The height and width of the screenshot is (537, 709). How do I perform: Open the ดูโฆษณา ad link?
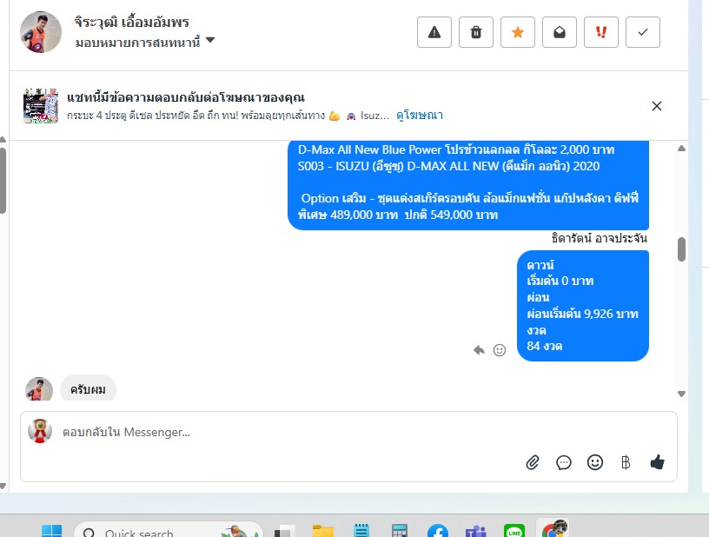point(420,116)
